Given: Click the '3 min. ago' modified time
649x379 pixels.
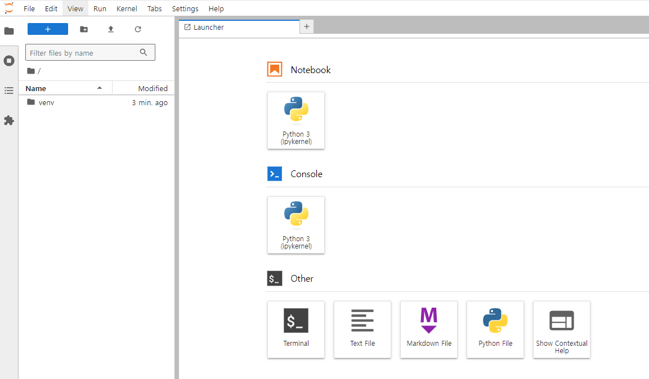Looking at the screenshot, I should (x=150, y=102).
